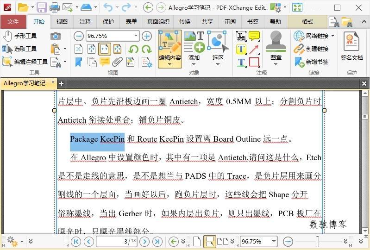
Task: Switch to the Convert (转换) tab
Action: tap(184, 21)
